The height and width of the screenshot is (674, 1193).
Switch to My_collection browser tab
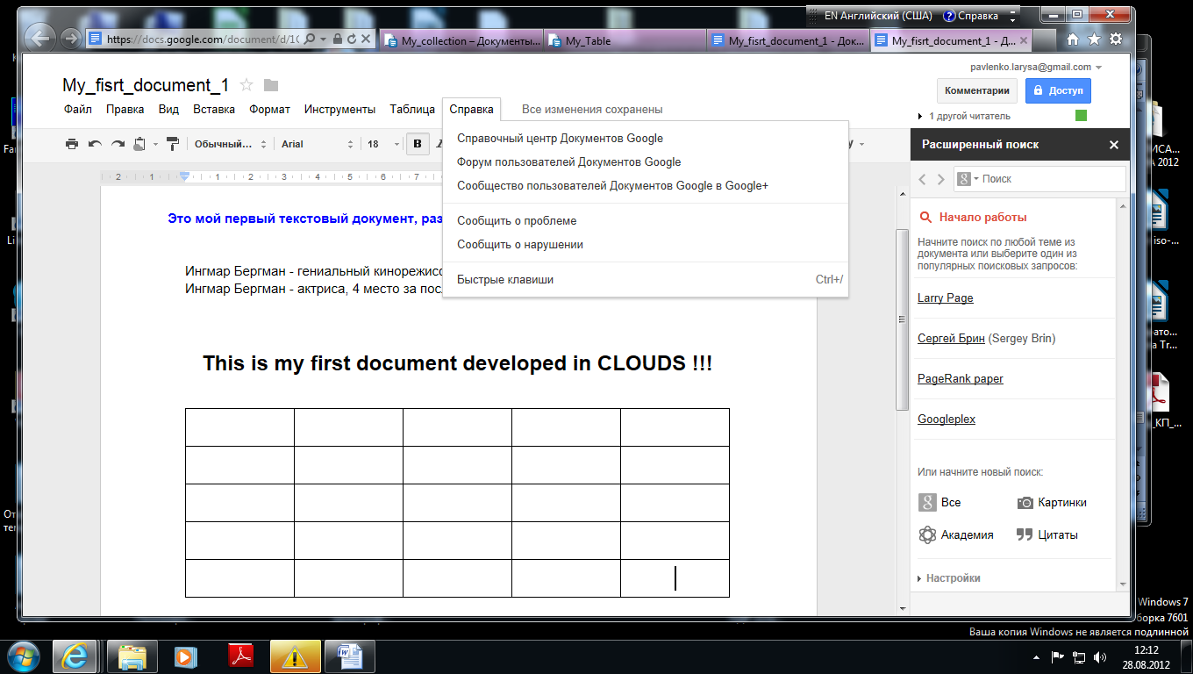[x=461, y=40]
